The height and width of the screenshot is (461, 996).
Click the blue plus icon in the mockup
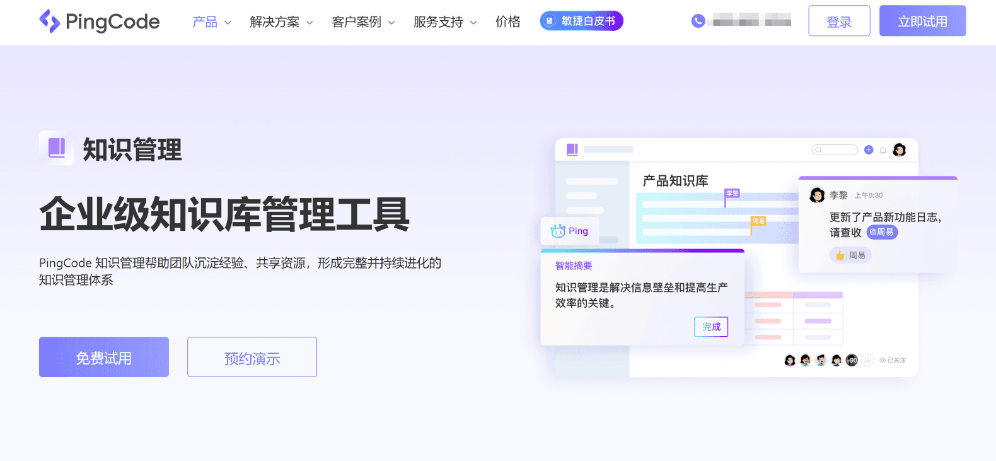pos(869,150)
